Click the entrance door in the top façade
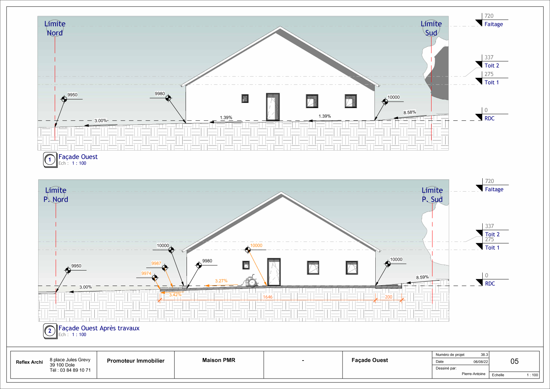Viewport: 550px width, 389px height. click(273, 107)
